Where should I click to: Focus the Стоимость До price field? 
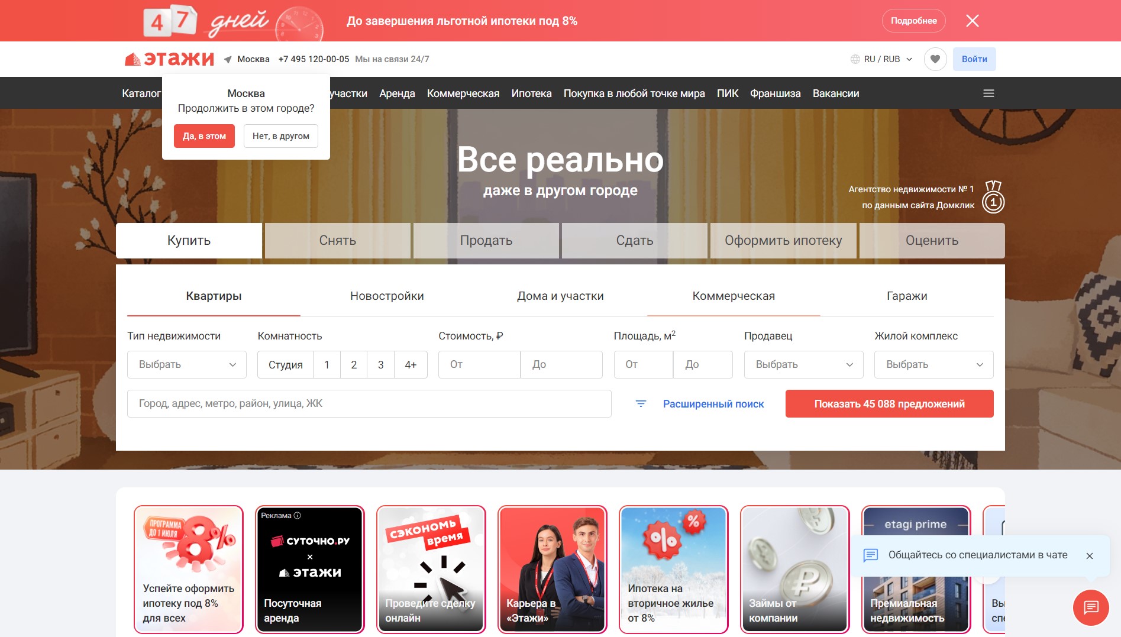561,364
